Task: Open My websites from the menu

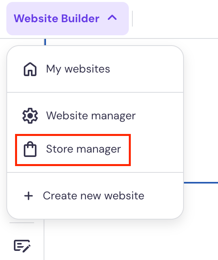Action: click(x=95, y=69)
